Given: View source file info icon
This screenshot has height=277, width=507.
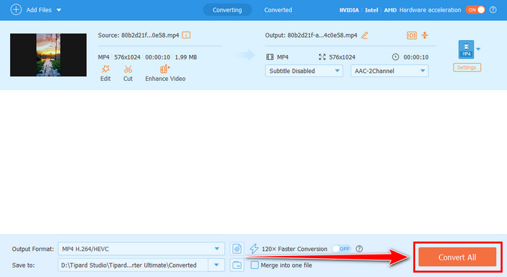Looking at the screenshot, I should tap(186, 35).
